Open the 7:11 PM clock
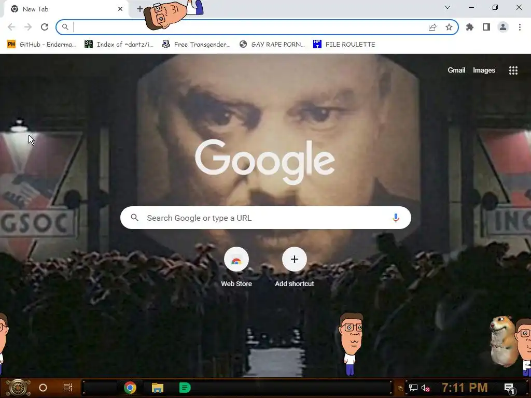Screen dimensions: 531x398 click(465, 388)
